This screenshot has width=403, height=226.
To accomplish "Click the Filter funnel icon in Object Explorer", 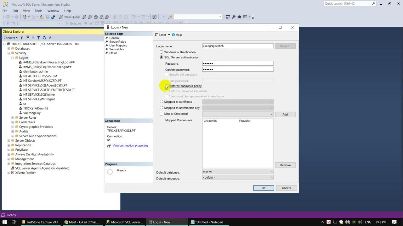I will click(39, 38).
